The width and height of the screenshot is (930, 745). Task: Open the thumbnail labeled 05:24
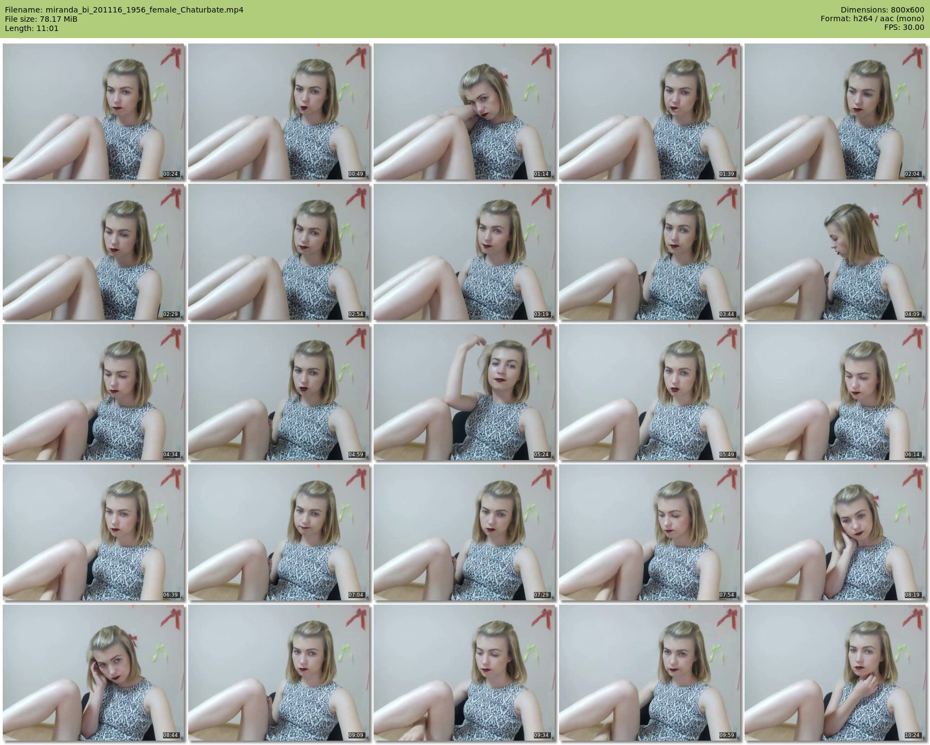[x=464, y=392]
